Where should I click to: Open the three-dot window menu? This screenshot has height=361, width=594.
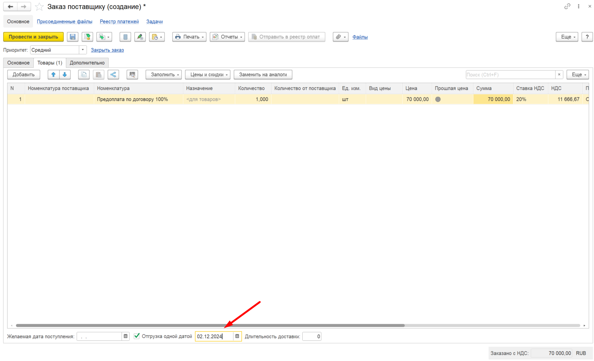[579, 6]
